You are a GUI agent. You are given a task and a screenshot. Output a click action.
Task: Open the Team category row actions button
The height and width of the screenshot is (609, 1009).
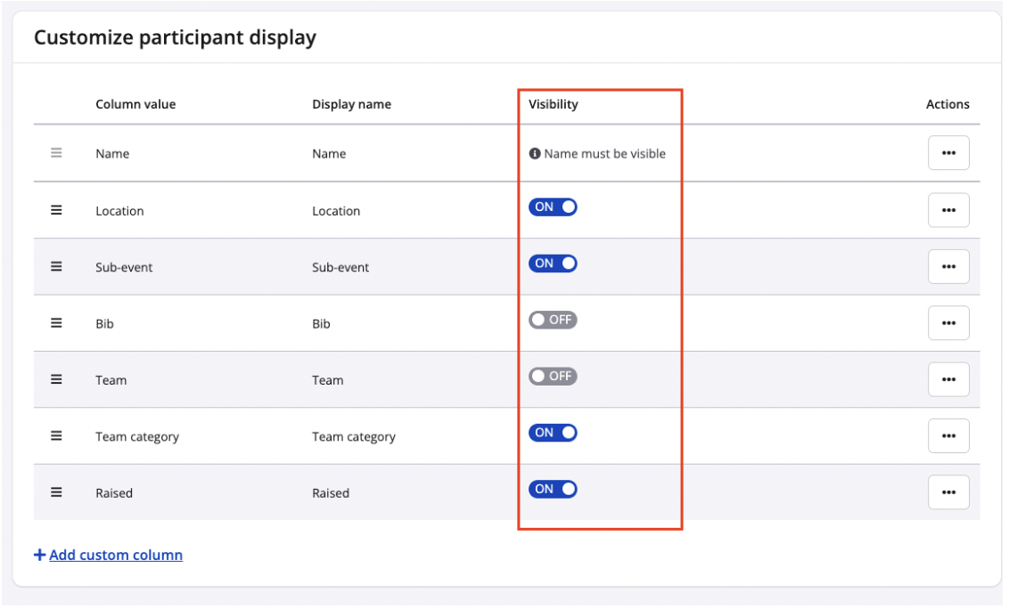pyautogui.click(x=947, y=435)
